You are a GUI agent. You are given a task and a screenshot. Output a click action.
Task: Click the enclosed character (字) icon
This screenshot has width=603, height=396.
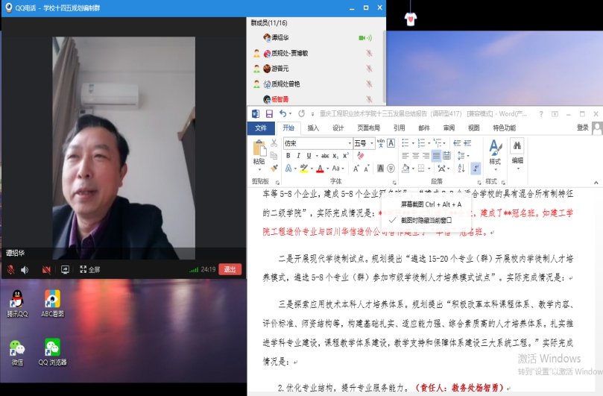391,169
